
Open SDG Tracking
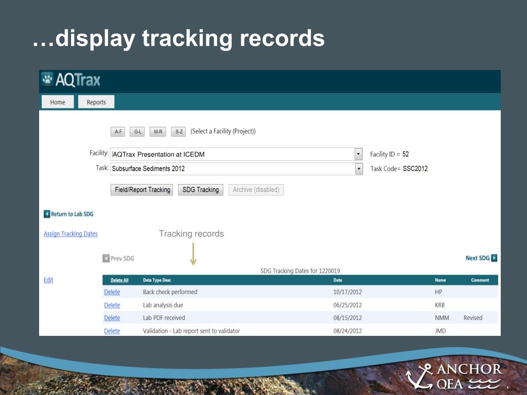[x=201, y=190]
